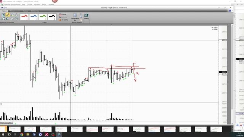Open the Вид menu in trading window
The image size is (244, 137).
point(24,5)
